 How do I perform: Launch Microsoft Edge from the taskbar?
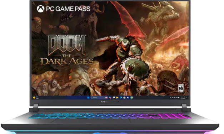[121, 98]
